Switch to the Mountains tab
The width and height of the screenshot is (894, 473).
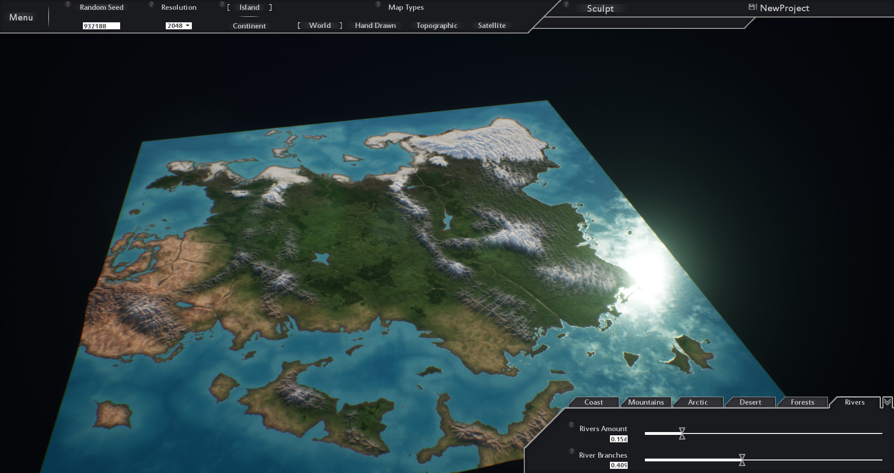point(646,402)
